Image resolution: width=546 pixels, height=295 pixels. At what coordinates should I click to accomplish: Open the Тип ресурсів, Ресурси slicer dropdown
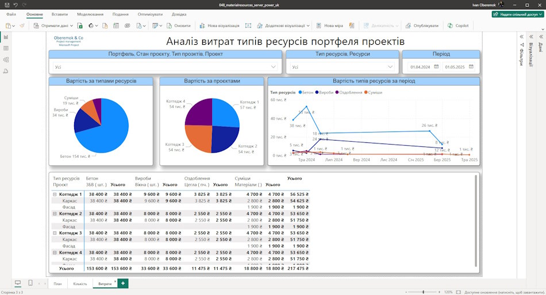390,67
